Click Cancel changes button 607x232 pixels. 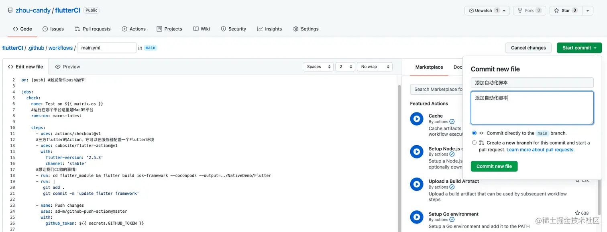528,48
